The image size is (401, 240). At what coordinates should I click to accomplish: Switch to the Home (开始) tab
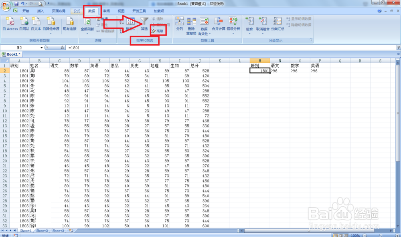(x=26, y=11)
